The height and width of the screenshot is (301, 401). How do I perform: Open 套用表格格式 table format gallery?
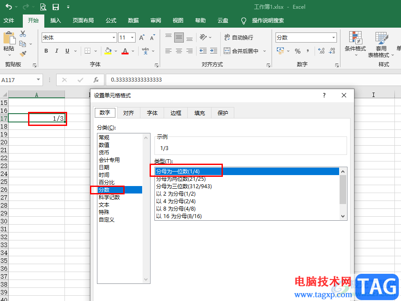pos(381,45)
